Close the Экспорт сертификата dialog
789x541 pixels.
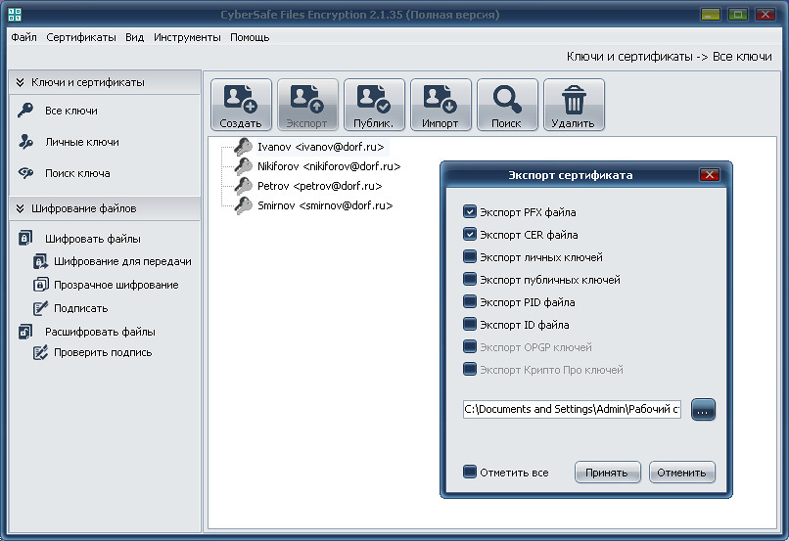709,175
